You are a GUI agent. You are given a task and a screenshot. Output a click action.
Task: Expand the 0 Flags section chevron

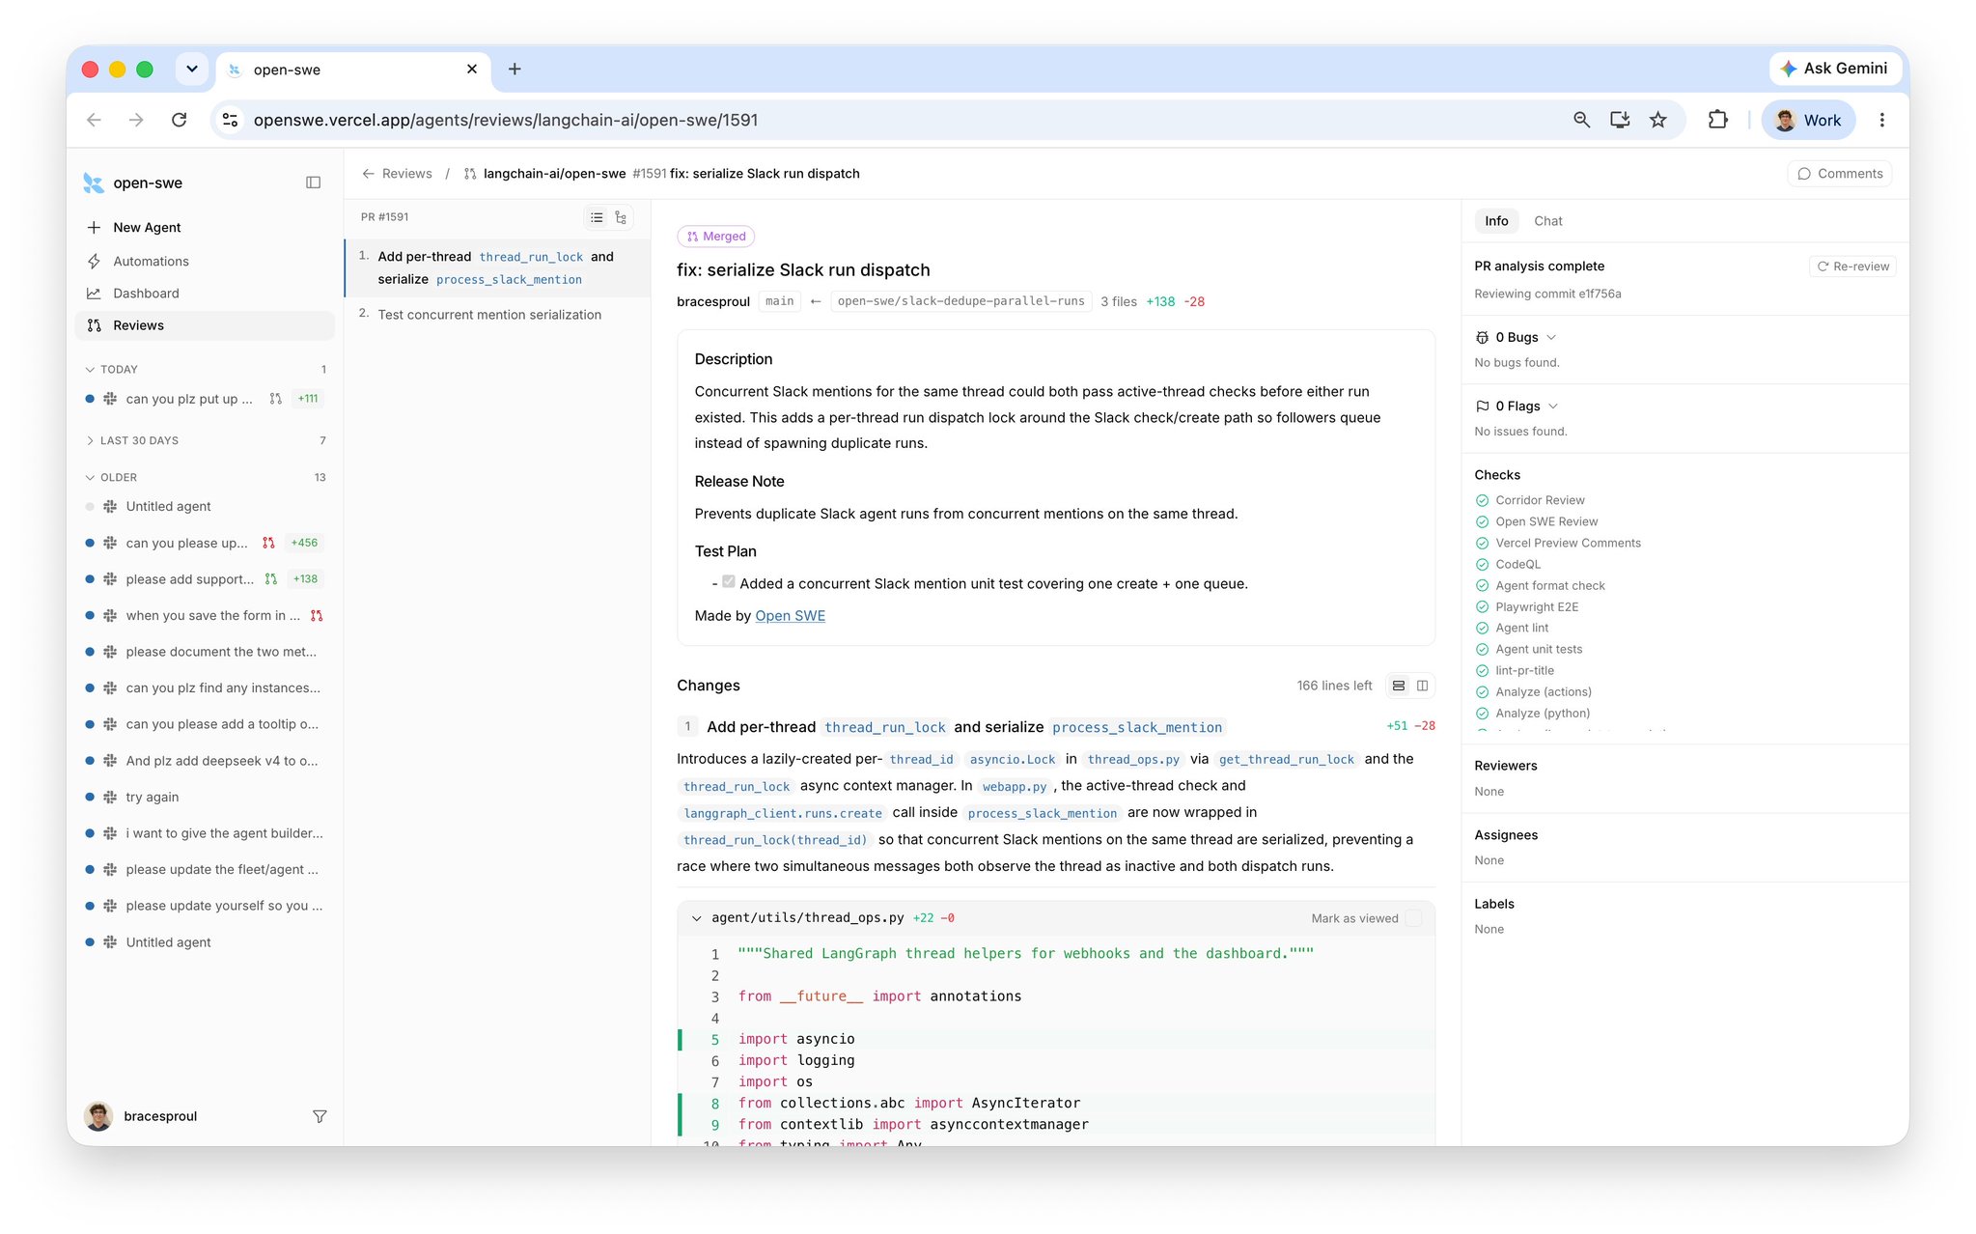tap(1553, 407)
